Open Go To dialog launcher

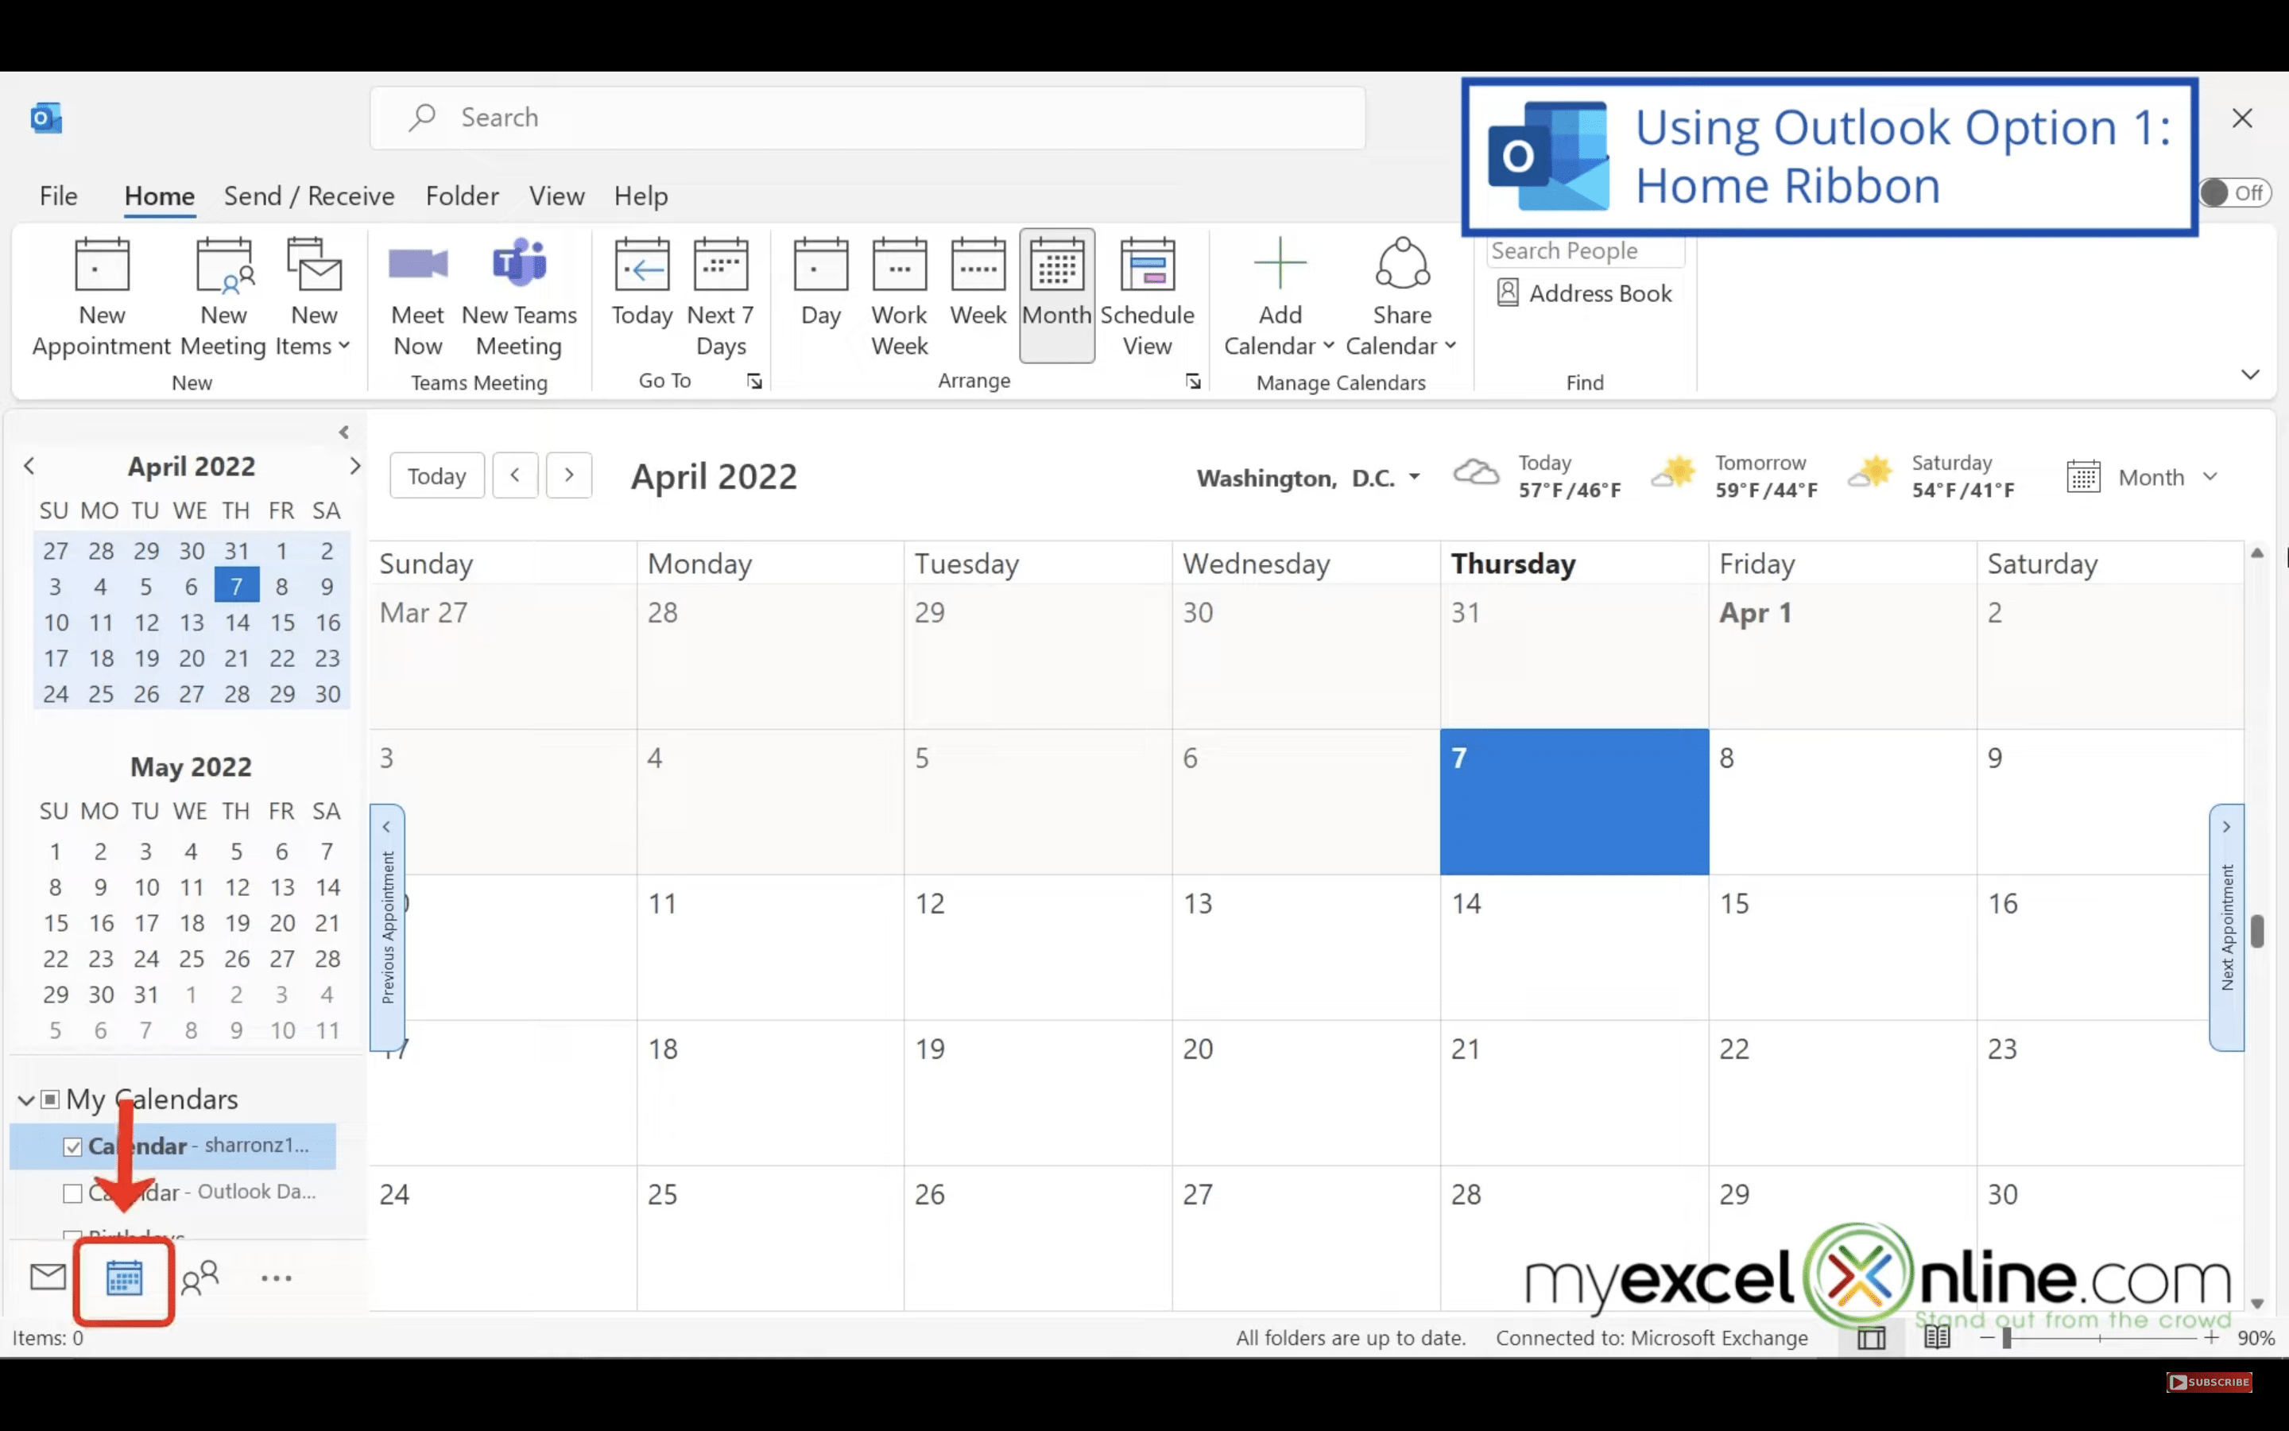753,382
